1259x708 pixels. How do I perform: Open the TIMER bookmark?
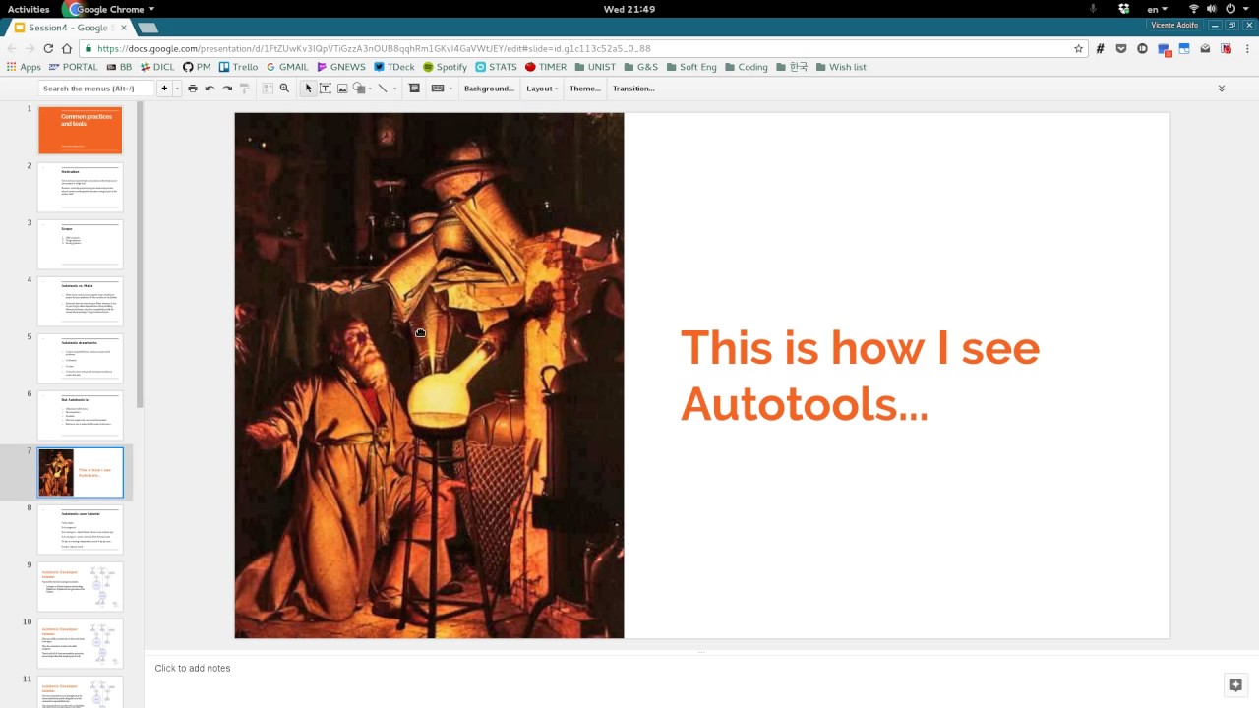546,67
